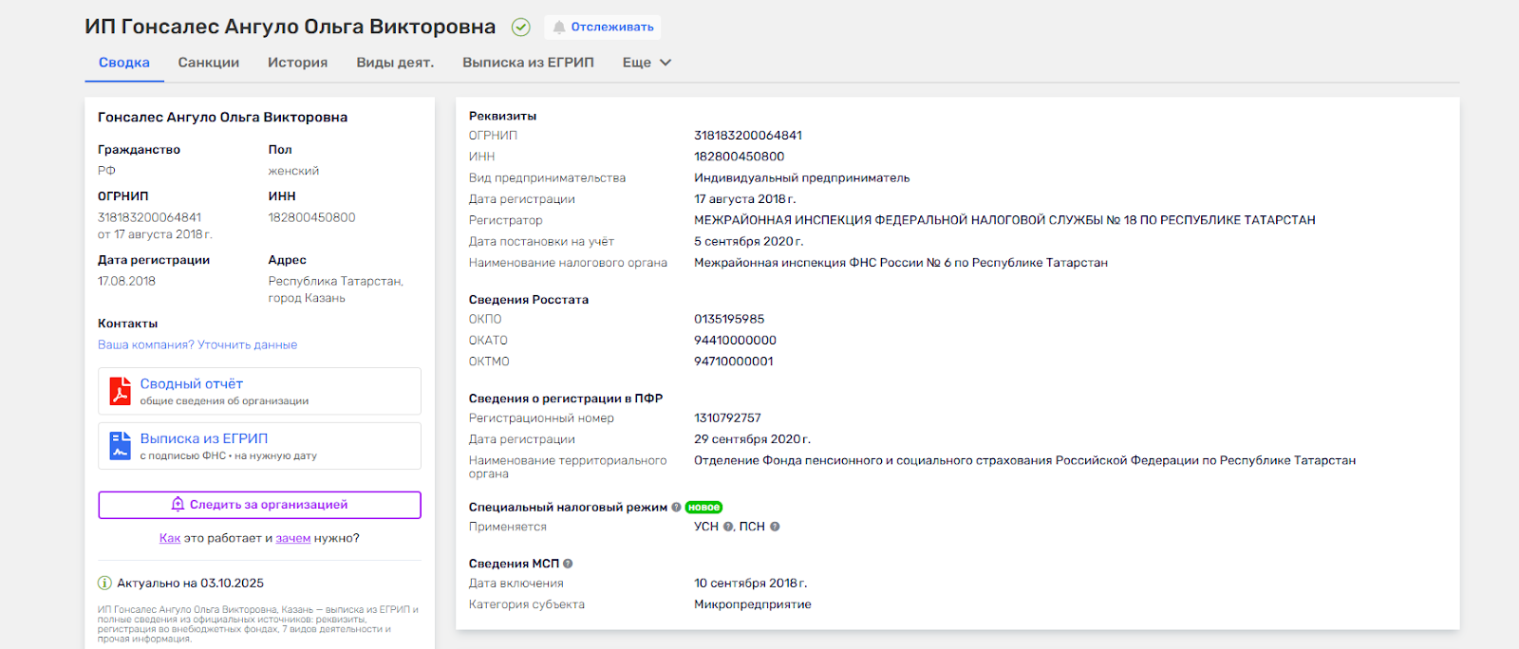Switch to the Санкции tab

[x=209, y=63]
